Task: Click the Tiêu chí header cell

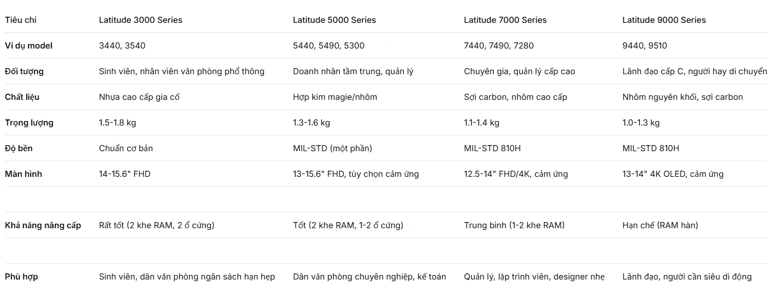Action: [21, 20]
